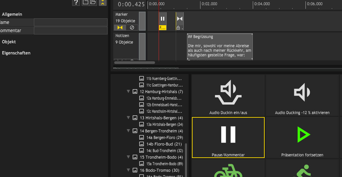
Task: Select the Pause/Kommentar tile
Action: click(x=228, y=137)
